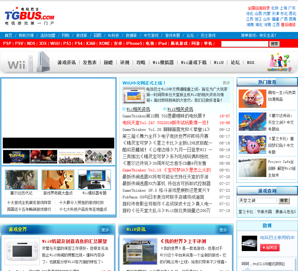Click the 搜索 button under 游戏查询
The height and width of the screenshot is (271, 298).
284,201
